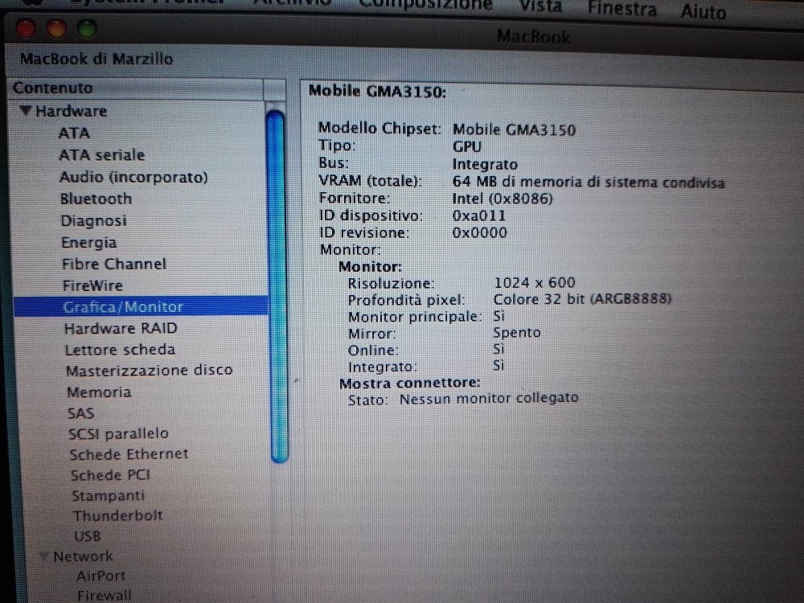The width and height of the screenshot is (804, 603).
Task: Open the Composizione menu
Action: [425, 5]
